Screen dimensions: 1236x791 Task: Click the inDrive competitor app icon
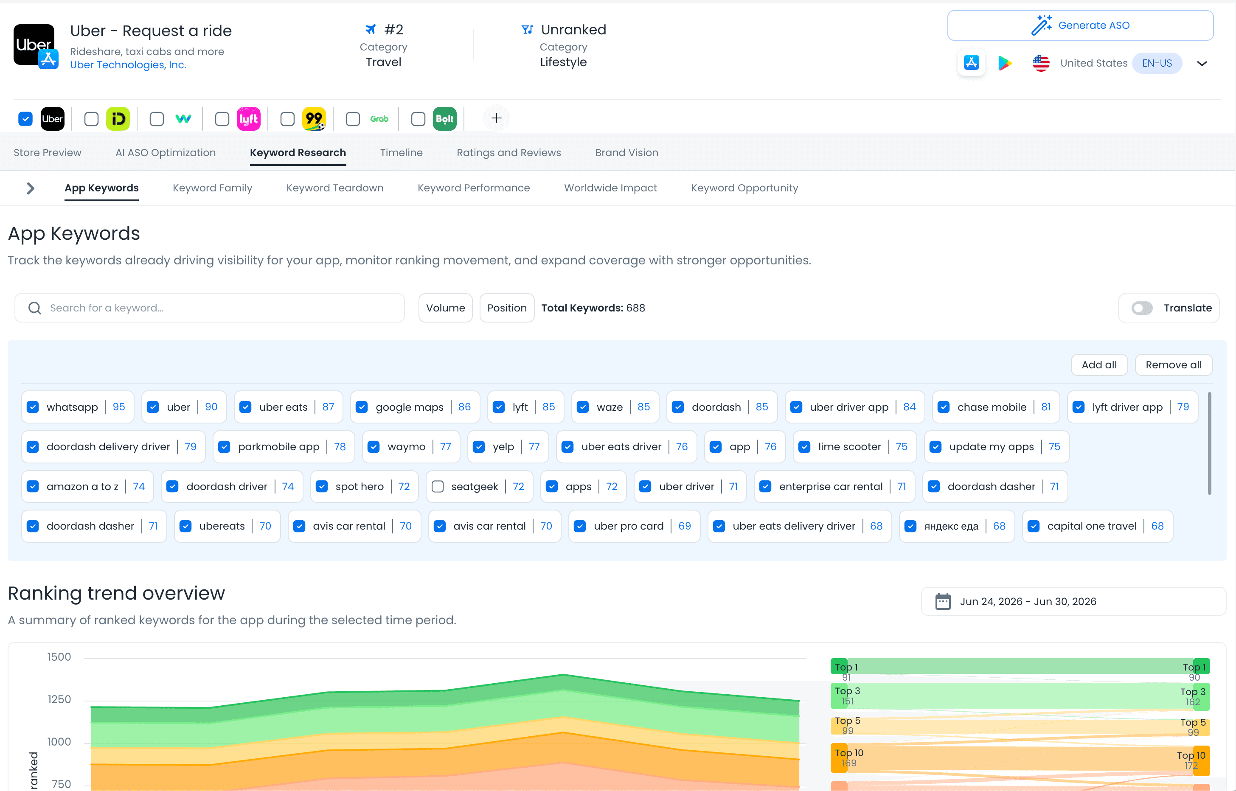pos(118,119)
